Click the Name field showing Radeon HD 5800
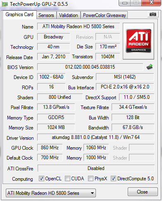 (x=79, y=26)
